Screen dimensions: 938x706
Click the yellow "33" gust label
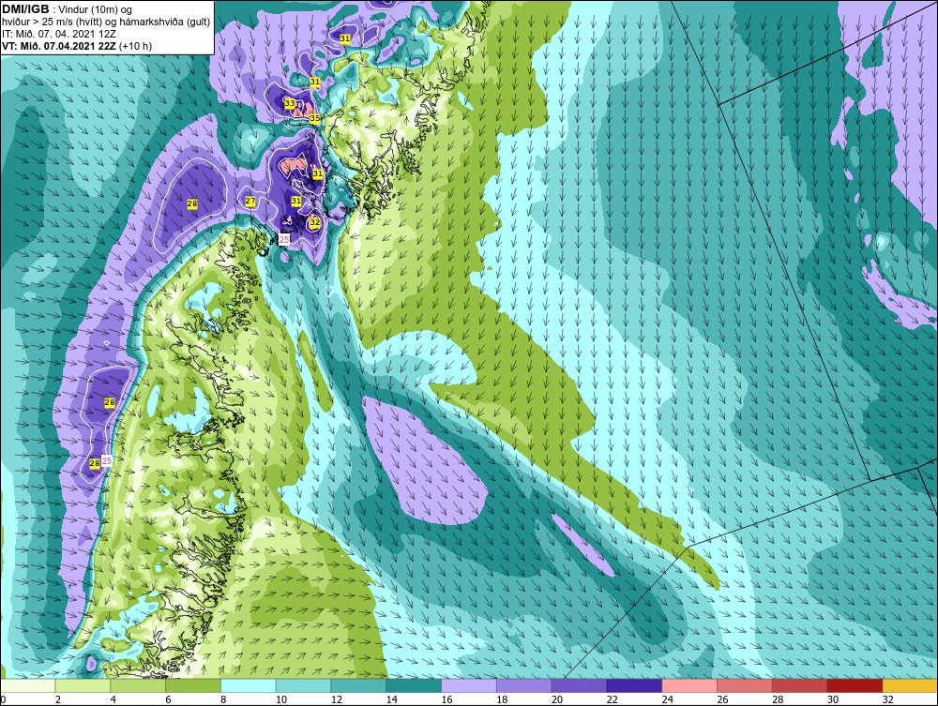[290, 103]
